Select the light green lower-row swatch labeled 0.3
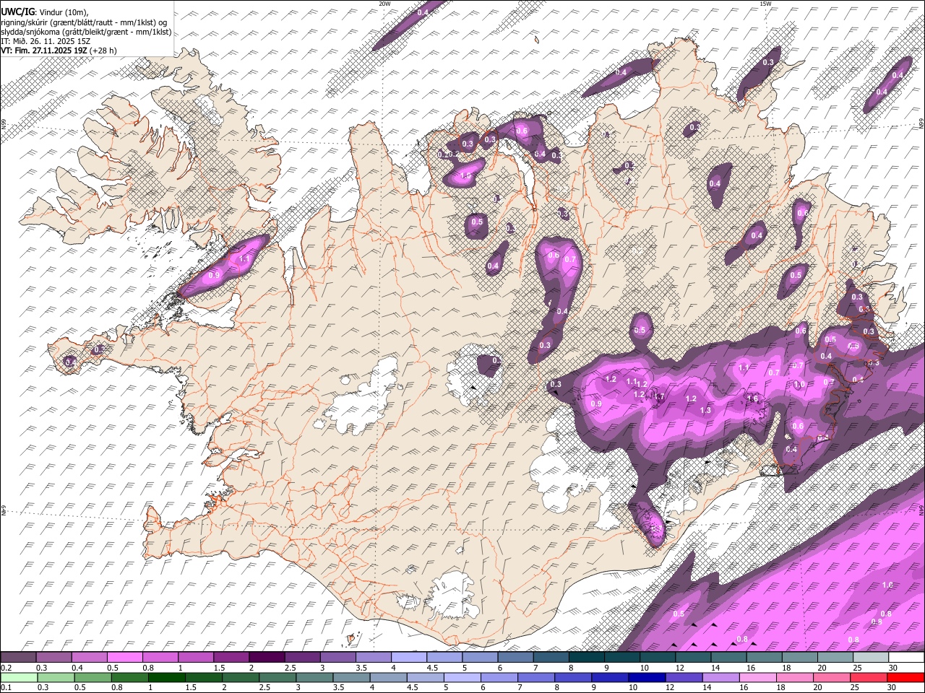 pyautogui.click(x=56, y=677)
